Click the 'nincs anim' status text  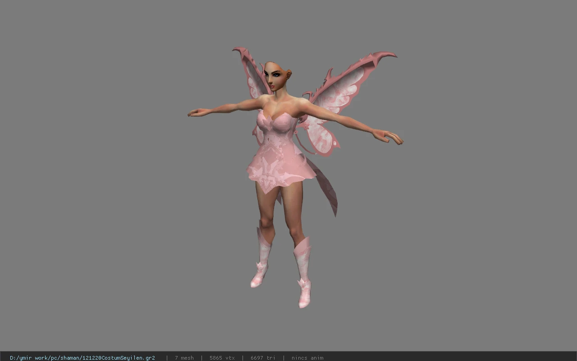[307, 358]
